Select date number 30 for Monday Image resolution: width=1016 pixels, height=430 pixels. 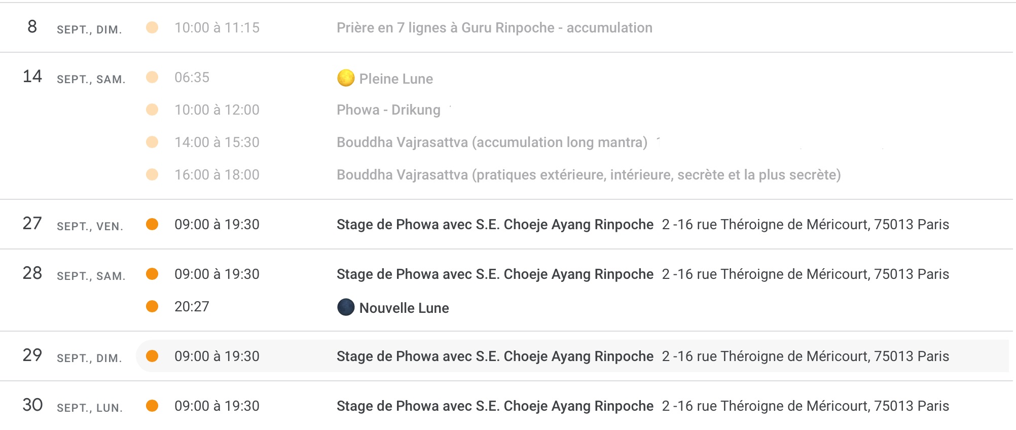[x=32, y=405]
